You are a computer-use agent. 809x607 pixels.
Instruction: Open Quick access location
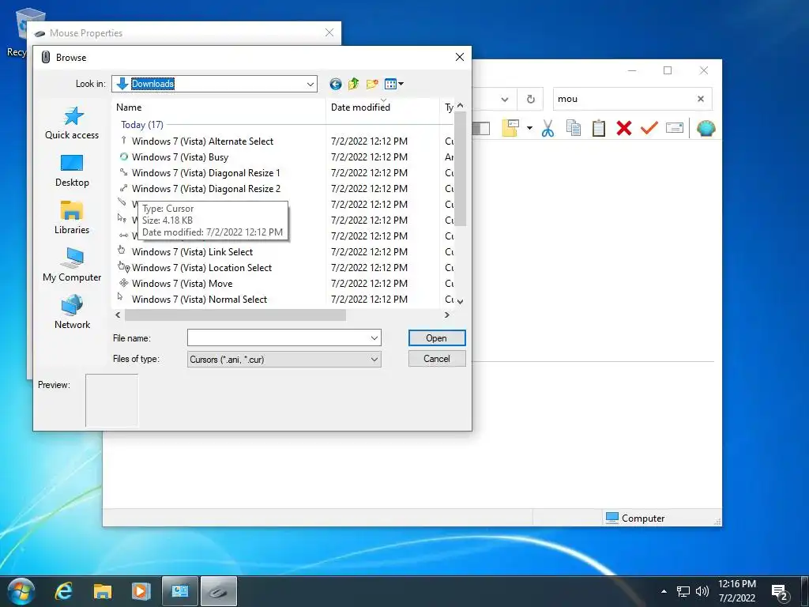[x=72, y=123]
